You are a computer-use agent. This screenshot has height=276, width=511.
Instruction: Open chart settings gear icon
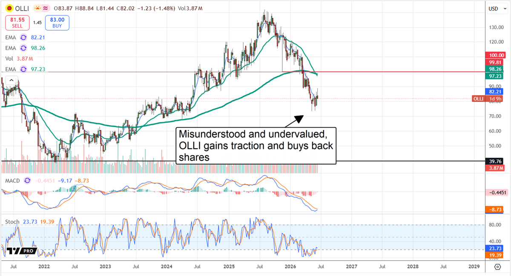pyautogui.click(x=497, y=266)
